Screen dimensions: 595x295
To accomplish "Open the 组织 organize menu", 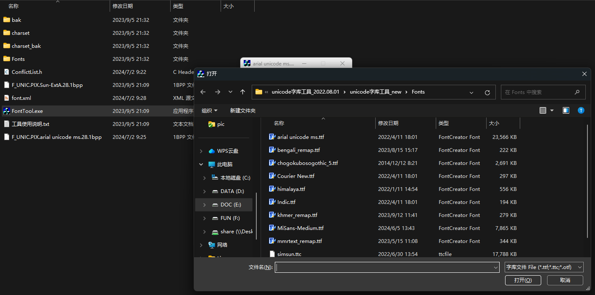I will tap(210, 111).
